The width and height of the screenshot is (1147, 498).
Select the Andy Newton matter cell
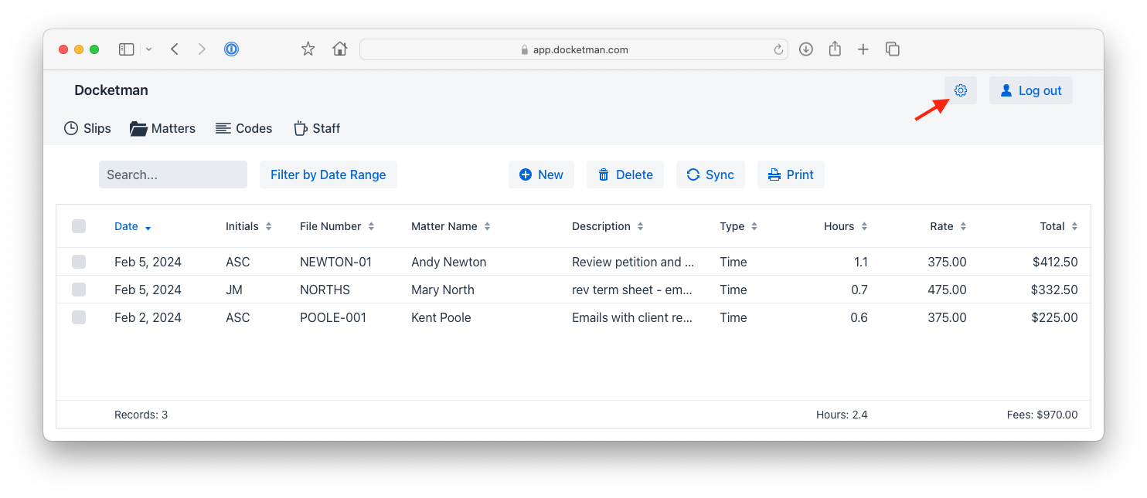(448, 262)
